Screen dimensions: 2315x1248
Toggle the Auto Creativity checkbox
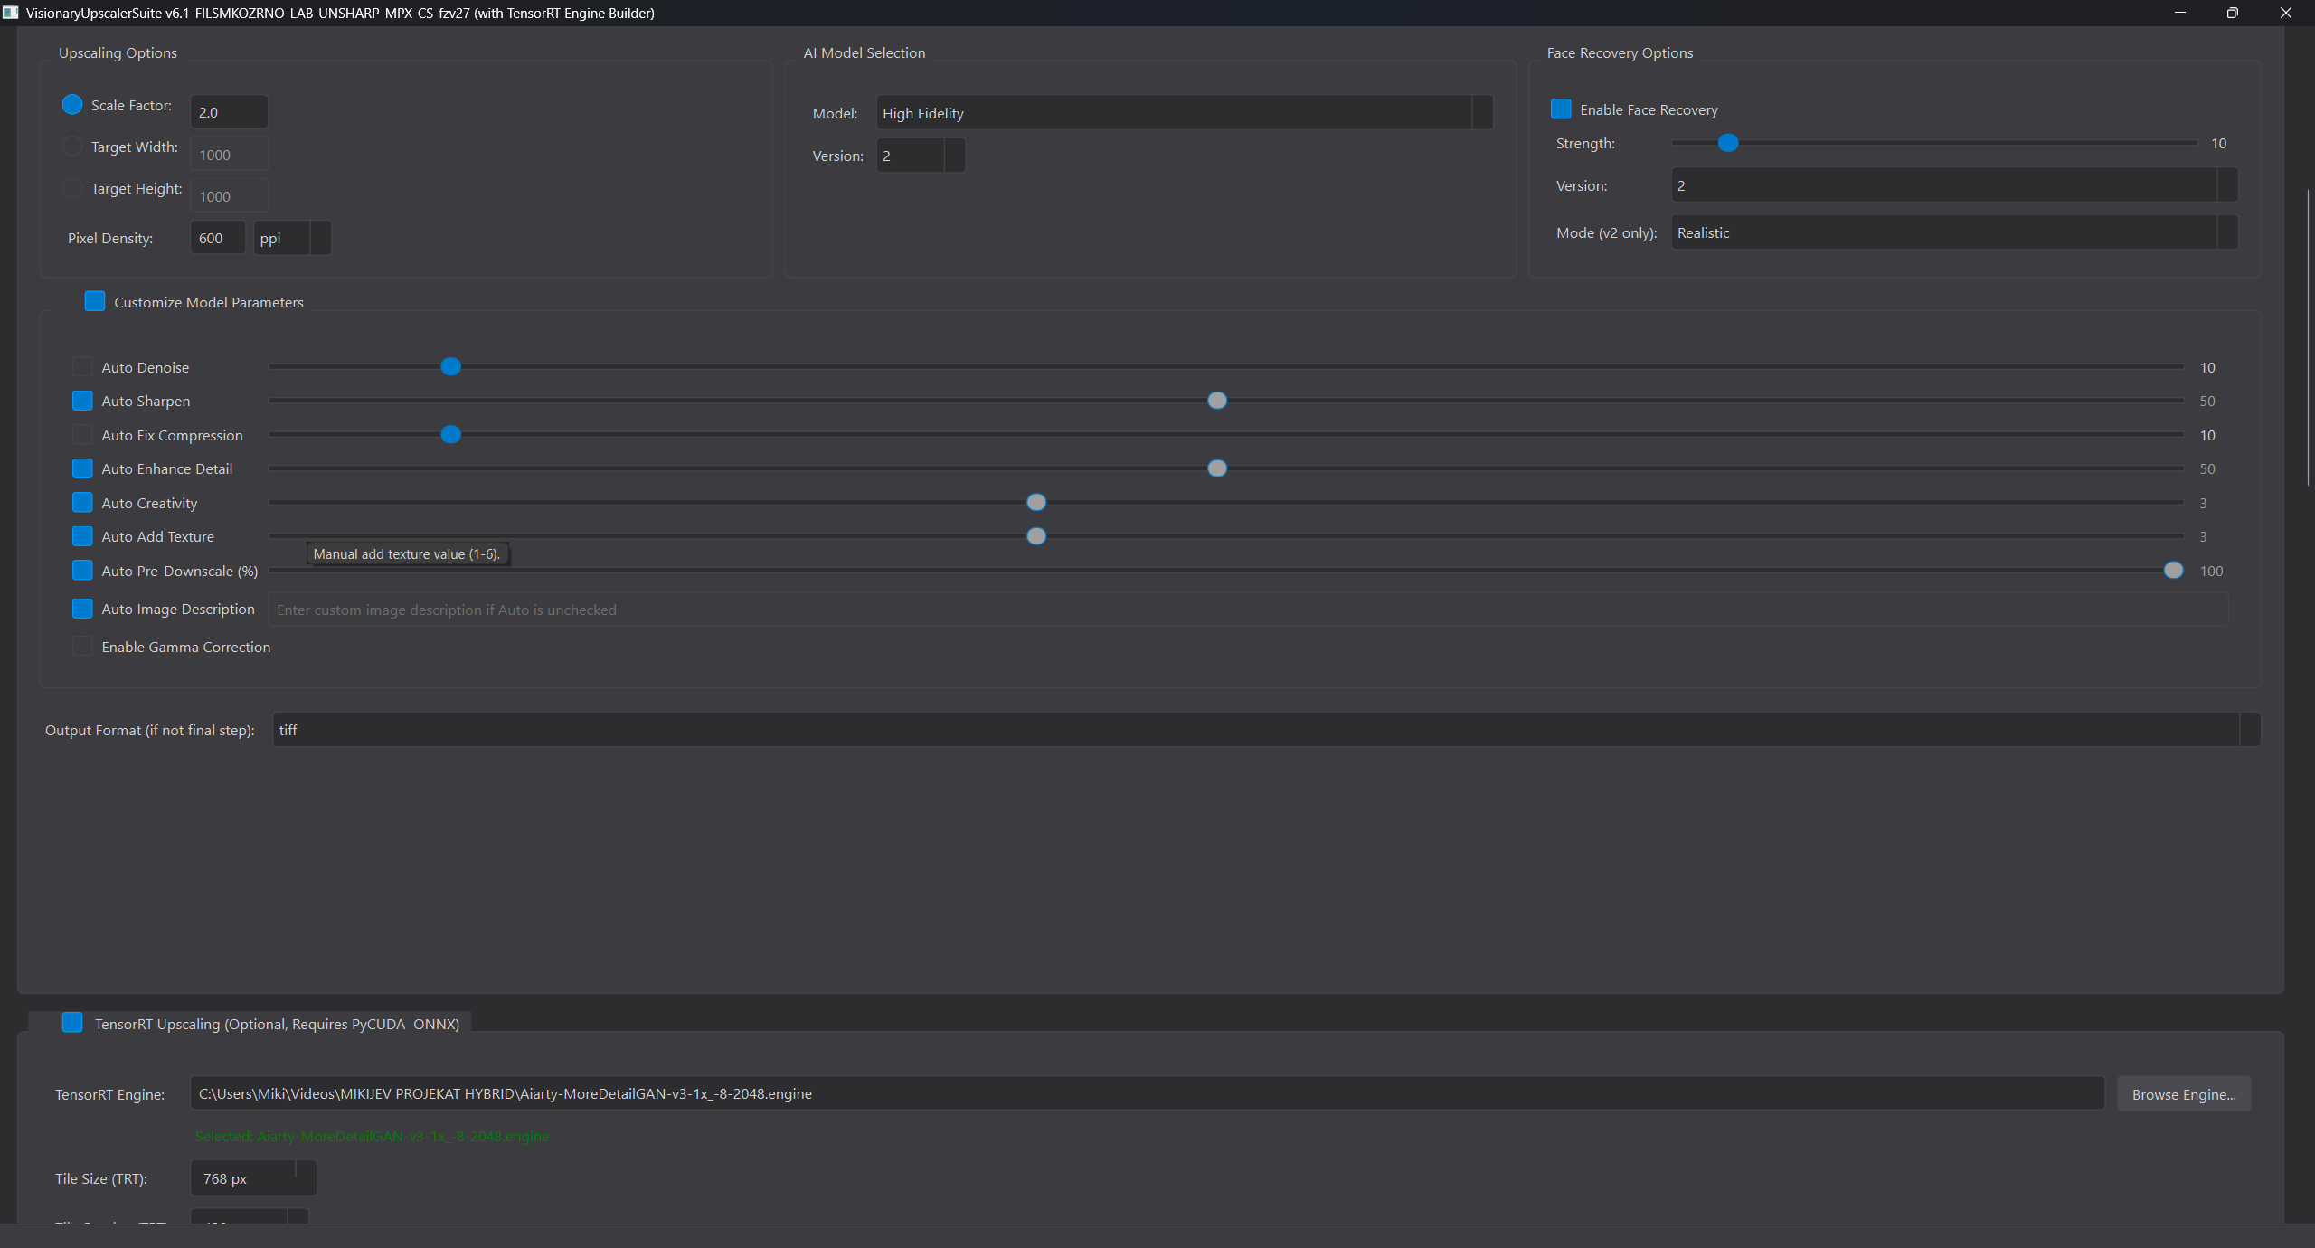pyautogui.click(x=82, y=502)
